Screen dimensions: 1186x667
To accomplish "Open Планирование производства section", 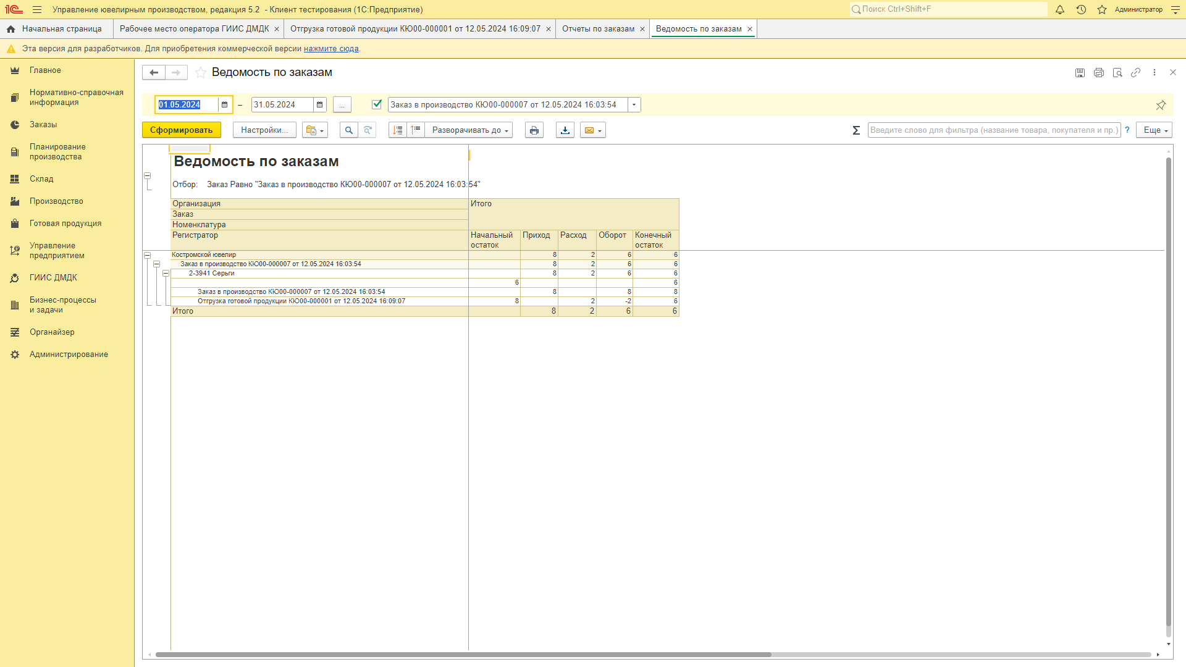I will tap(67, 152).
